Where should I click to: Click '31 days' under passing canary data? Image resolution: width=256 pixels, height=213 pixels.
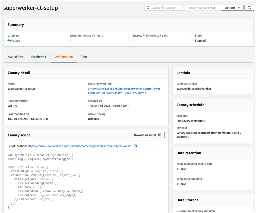tap(181, 169)
